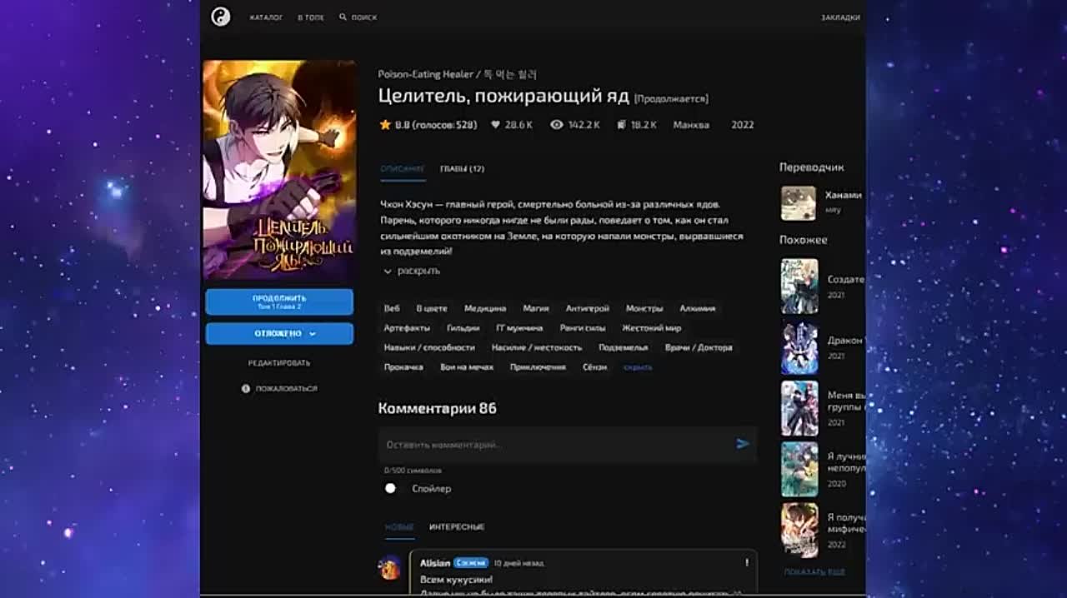The image size is (1067, 598).
Task: Click the star rating icon next to 8.8
Action: click(385, 125)
